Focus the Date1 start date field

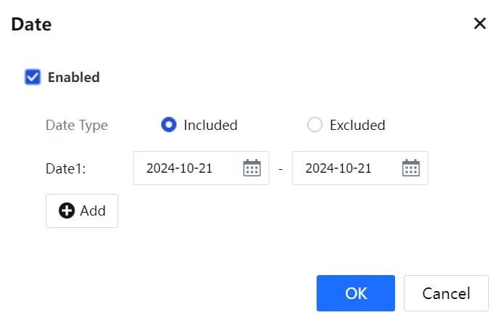tap(189, 168)
